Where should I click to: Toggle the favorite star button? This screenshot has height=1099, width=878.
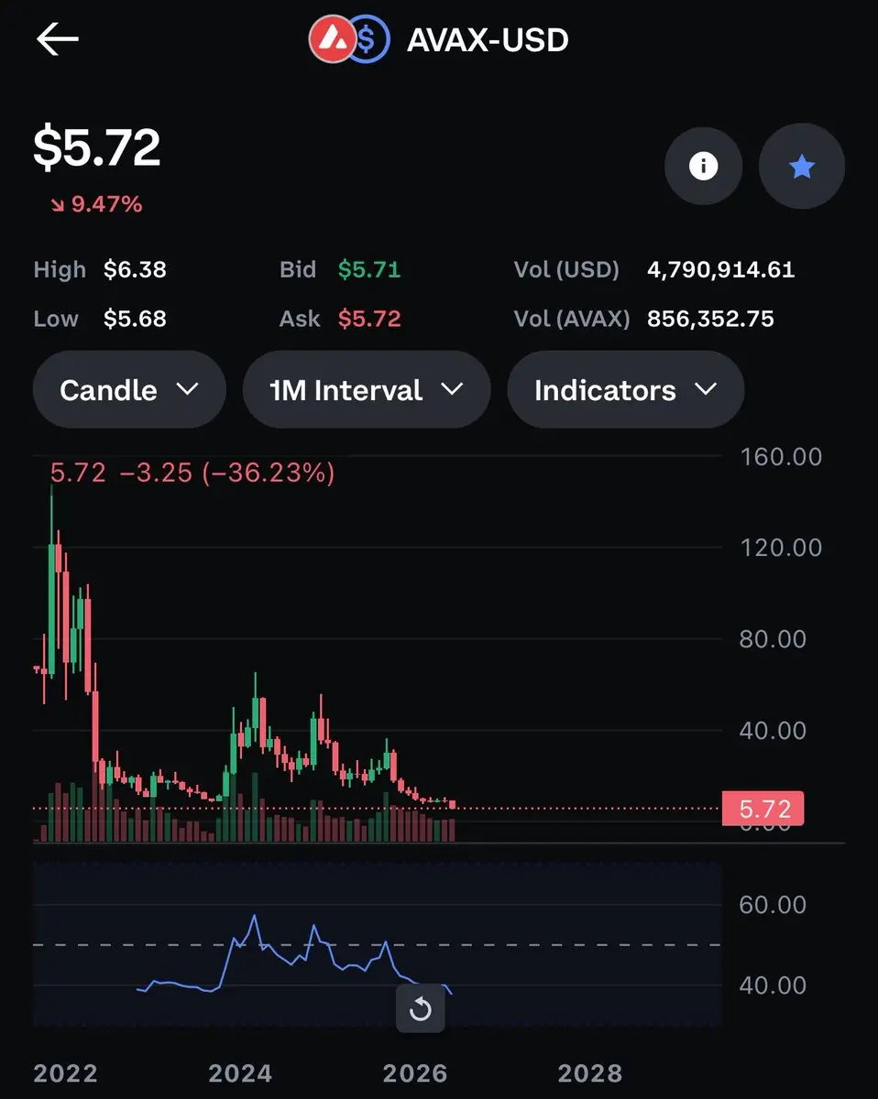(x=802, y=166)
